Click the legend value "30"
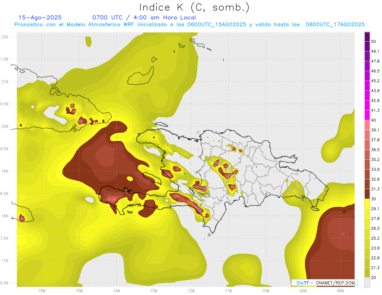The image size is (382, 295). [373, 199]
